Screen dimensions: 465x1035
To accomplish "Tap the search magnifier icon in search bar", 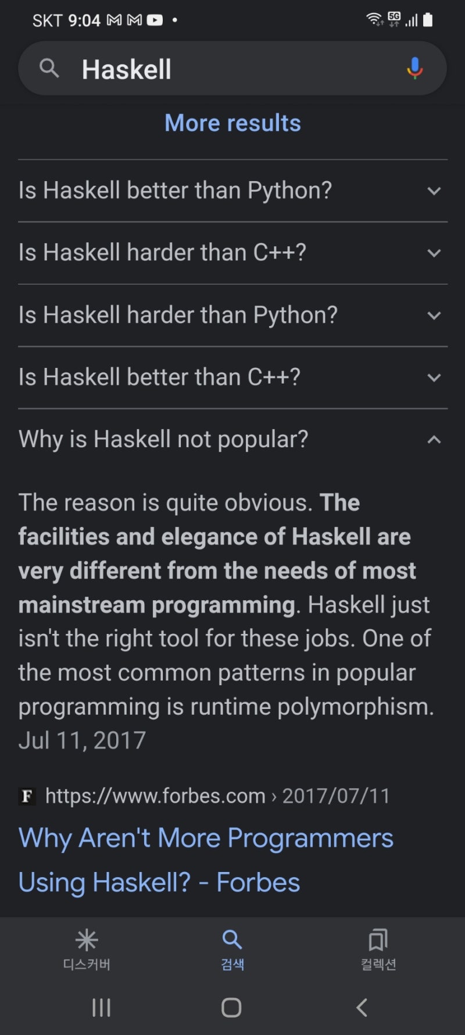I will 49,69.
